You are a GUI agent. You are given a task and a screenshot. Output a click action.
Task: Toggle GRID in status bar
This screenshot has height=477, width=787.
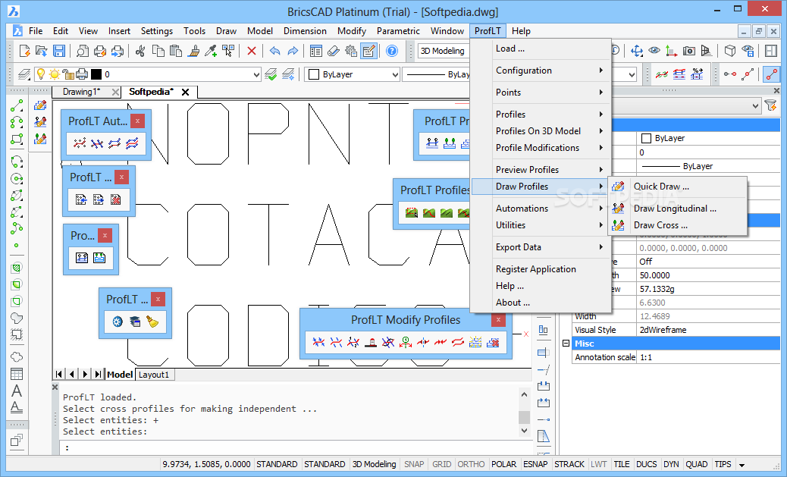coord(442,464)
